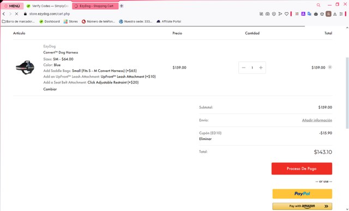Remove item with the x icon

click(330, 67)
